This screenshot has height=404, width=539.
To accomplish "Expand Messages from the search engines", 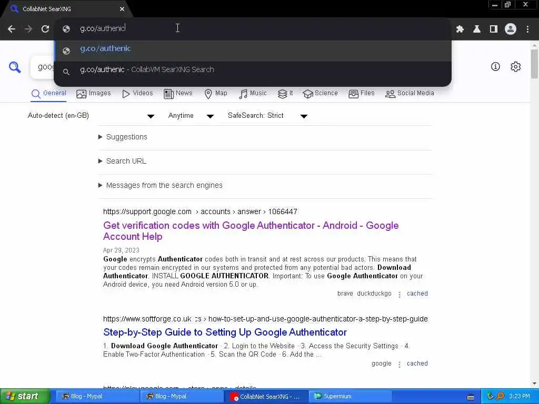I will pyautogui.click(x=161, y=186).
